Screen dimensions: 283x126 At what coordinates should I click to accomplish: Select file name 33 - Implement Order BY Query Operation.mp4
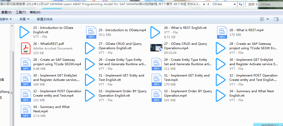[x=188, y=93]
